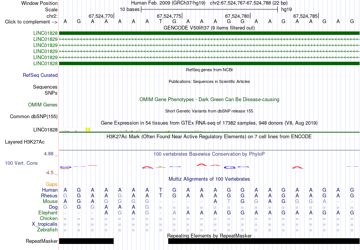This screenshot has width=360, height=250.
Task: Select the X_tropicalis alignment row label
Action: (x=45, y=224)
